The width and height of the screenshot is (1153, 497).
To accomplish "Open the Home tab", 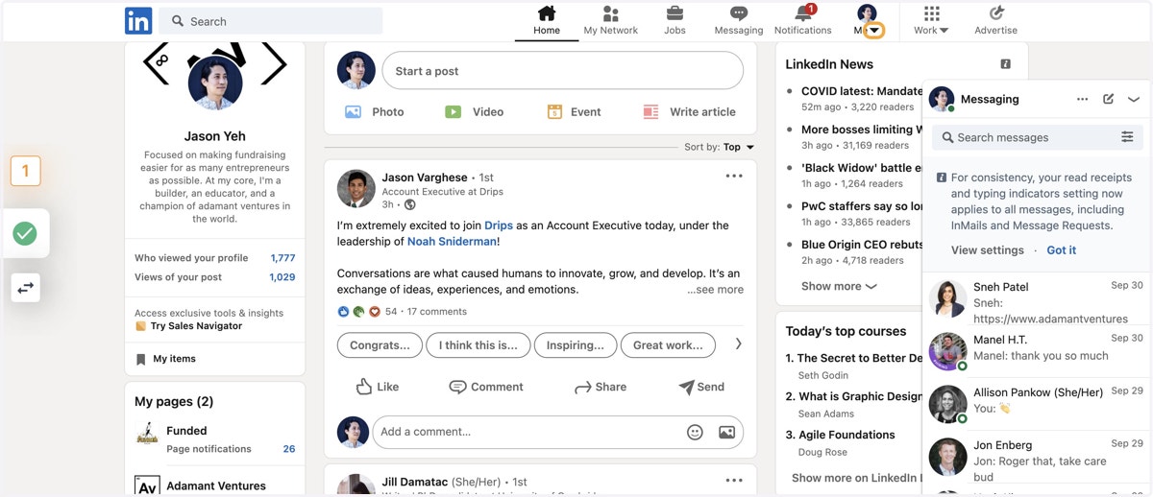I will (x=547, y=20).
